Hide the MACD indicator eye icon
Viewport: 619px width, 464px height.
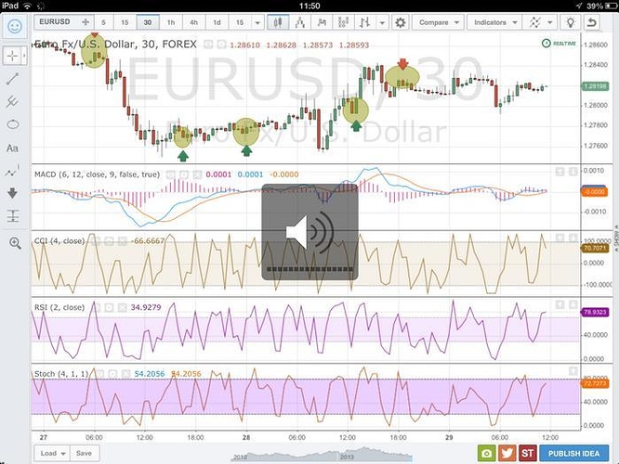coord(170,174)
